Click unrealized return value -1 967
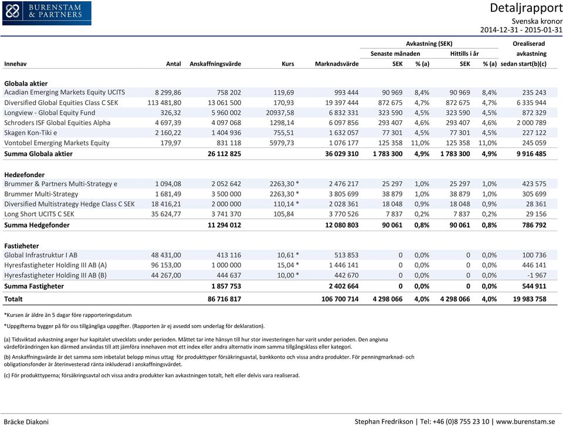The image size is (563, 426). [x=536, y=275]
